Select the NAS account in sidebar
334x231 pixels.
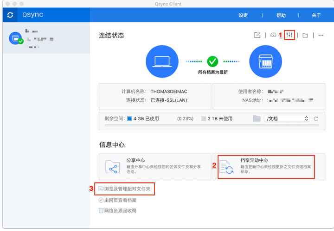pos(46,38)
